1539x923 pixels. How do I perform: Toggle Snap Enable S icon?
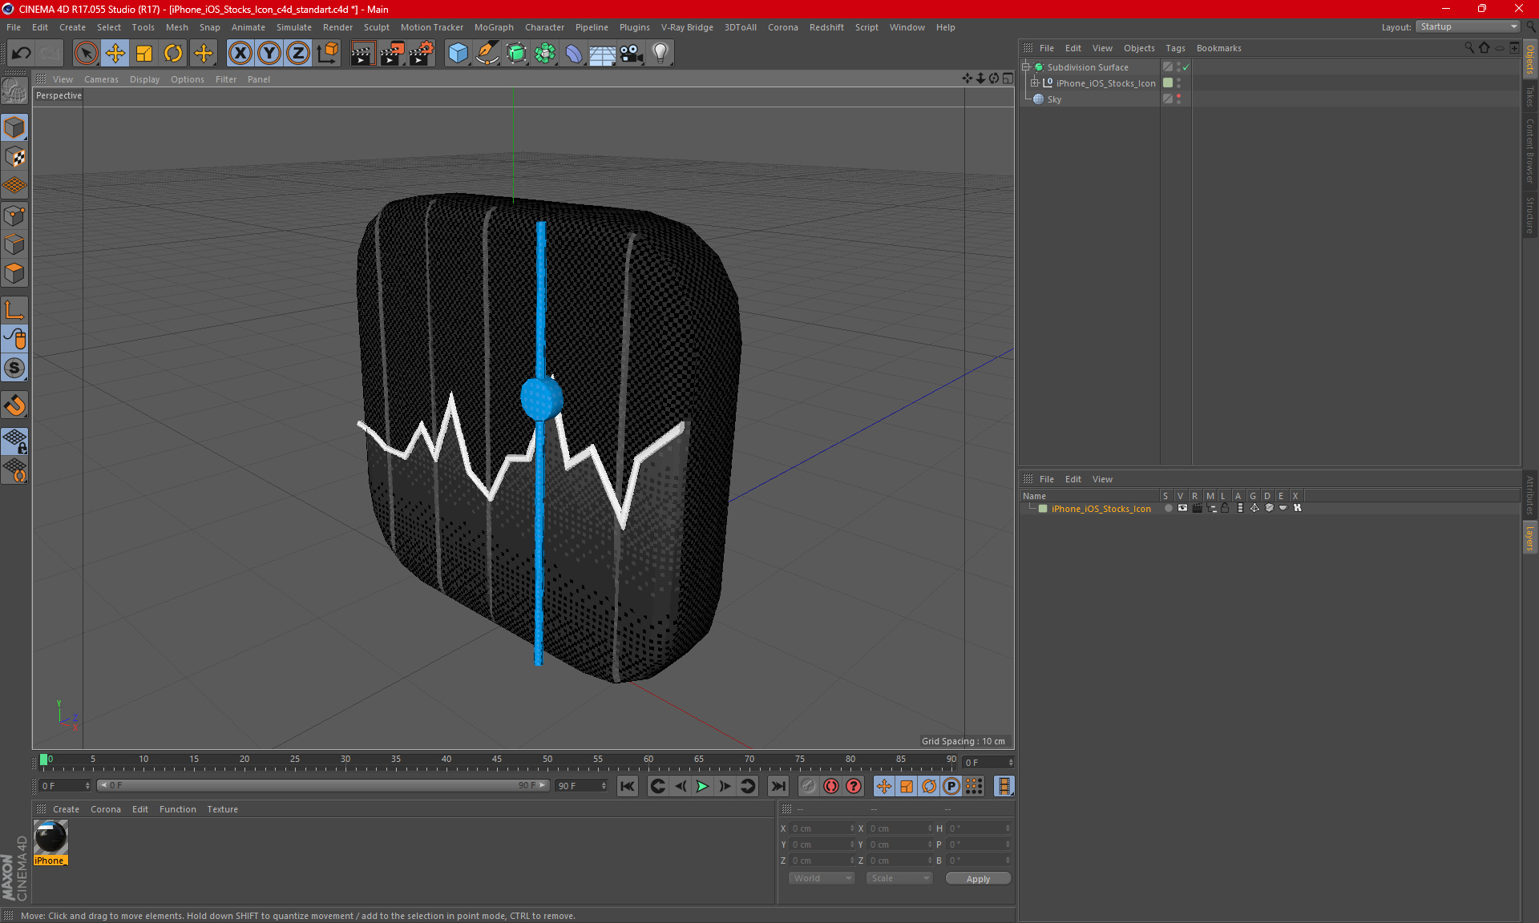pyautogui.click(x=14, y=368)
